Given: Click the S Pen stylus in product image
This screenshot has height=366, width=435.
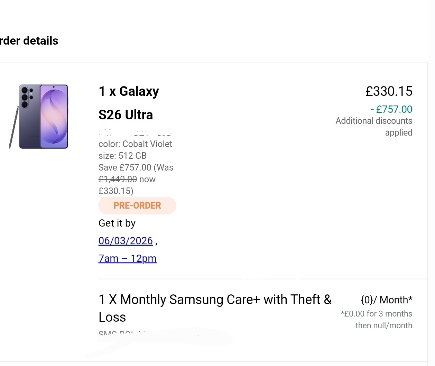Looking at the screenshot, I should 13,127.
